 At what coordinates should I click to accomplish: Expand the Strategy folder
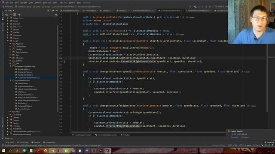[x=10, y=115]
